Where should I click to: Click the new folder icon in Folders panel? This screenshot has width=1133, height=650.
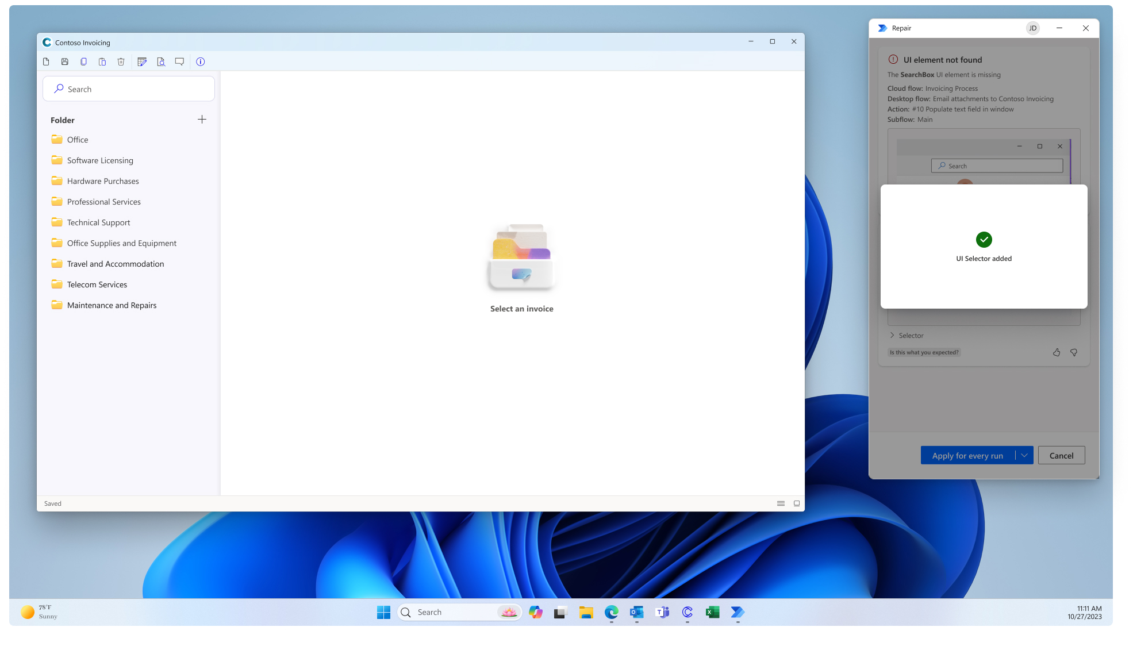click(x=202, y=119)
